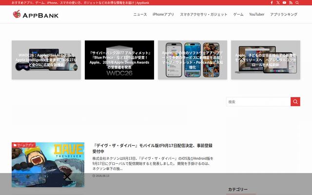Close the bottom banner overlay with X
Viewport: 312px width, 195px height.
67,176
